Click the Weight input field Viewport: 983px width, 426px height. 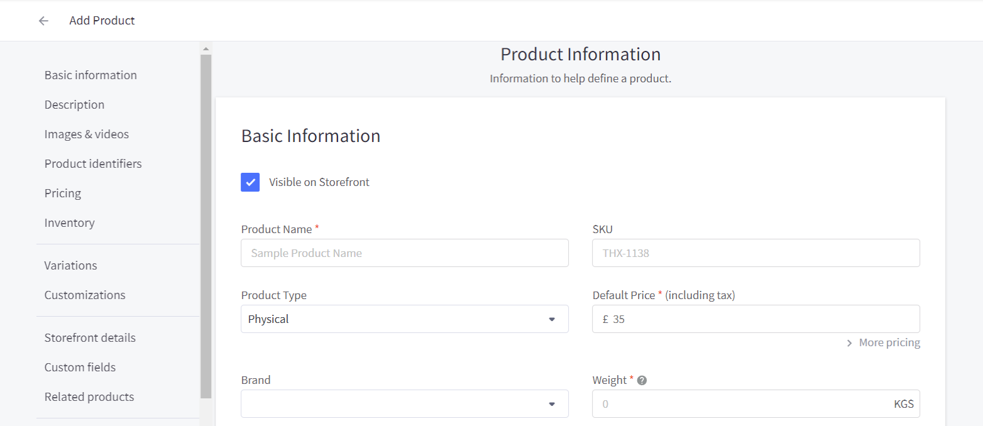coord(742,404)
